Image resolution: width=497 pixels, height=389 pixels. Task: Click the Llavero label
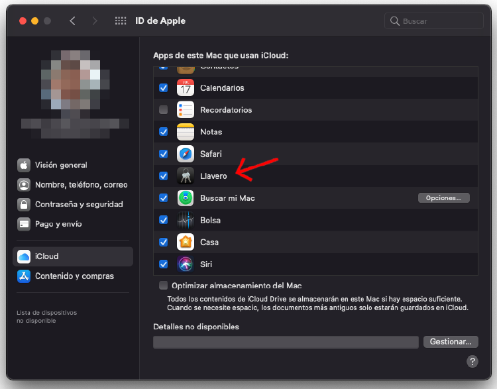(213, 176)
